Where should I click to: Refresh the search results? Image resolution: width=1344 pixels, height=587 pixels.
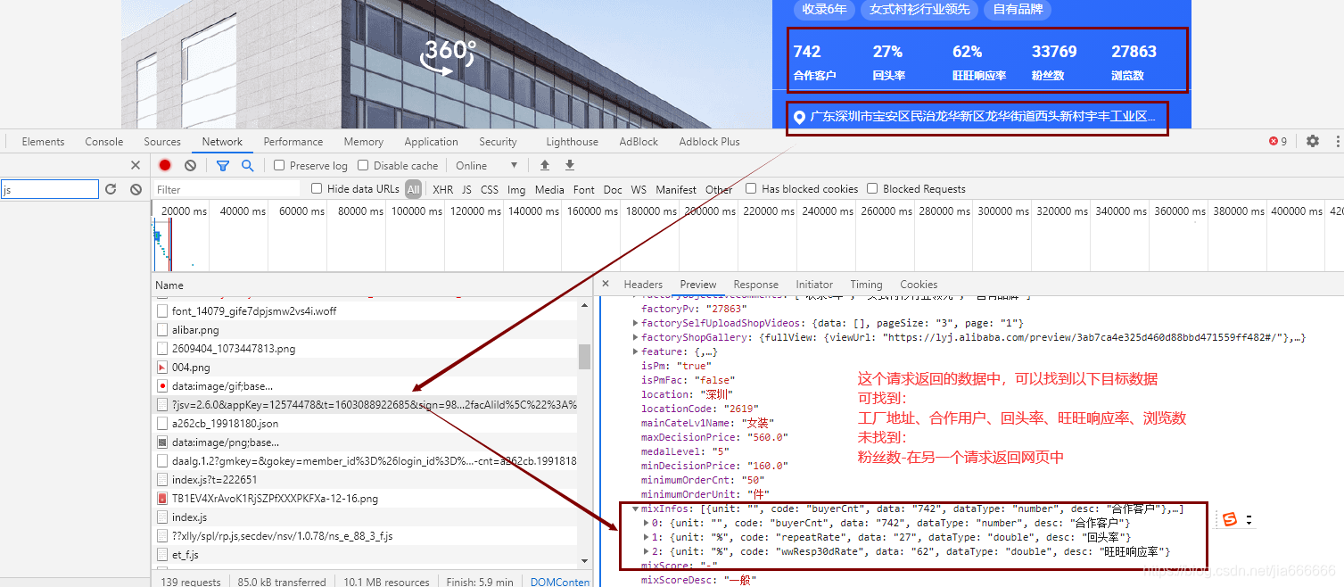coord(111,189)
